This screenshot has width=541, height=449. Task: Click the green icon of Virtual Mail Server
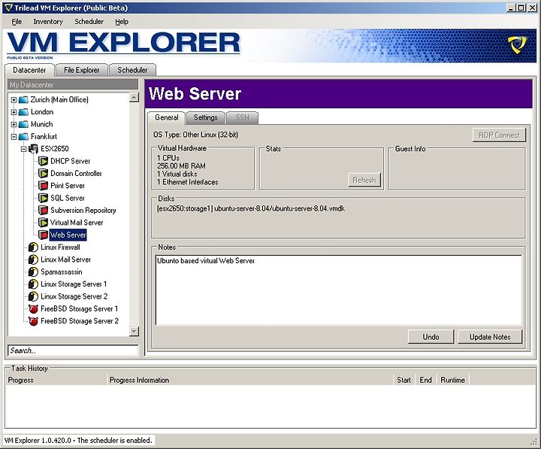[43, 223]
